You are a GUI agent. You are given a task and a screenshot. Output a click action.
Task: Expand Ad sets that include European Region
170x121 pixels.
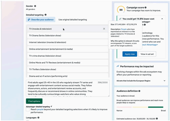(165, 81)
